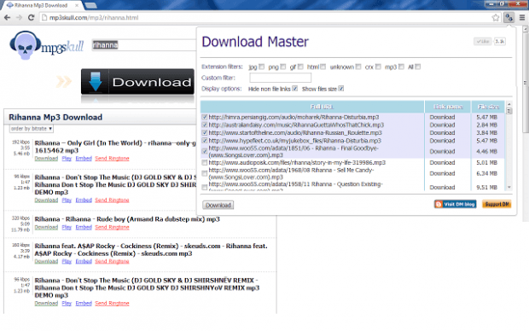529x331 pixels.
Task: Send Ringtone for Cockiness (Remix)
Action: pos(112,261)
